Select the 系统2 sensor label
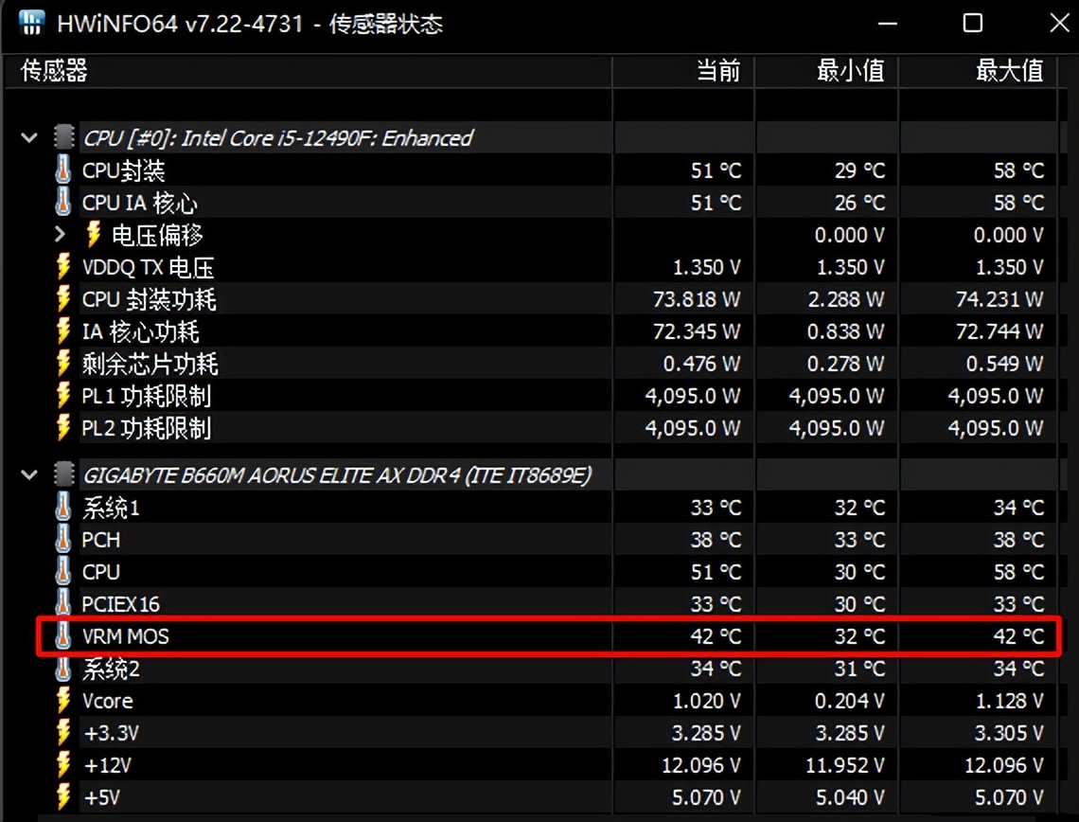The width and height of the screenshot is (1079, 822). click(111, 669)
